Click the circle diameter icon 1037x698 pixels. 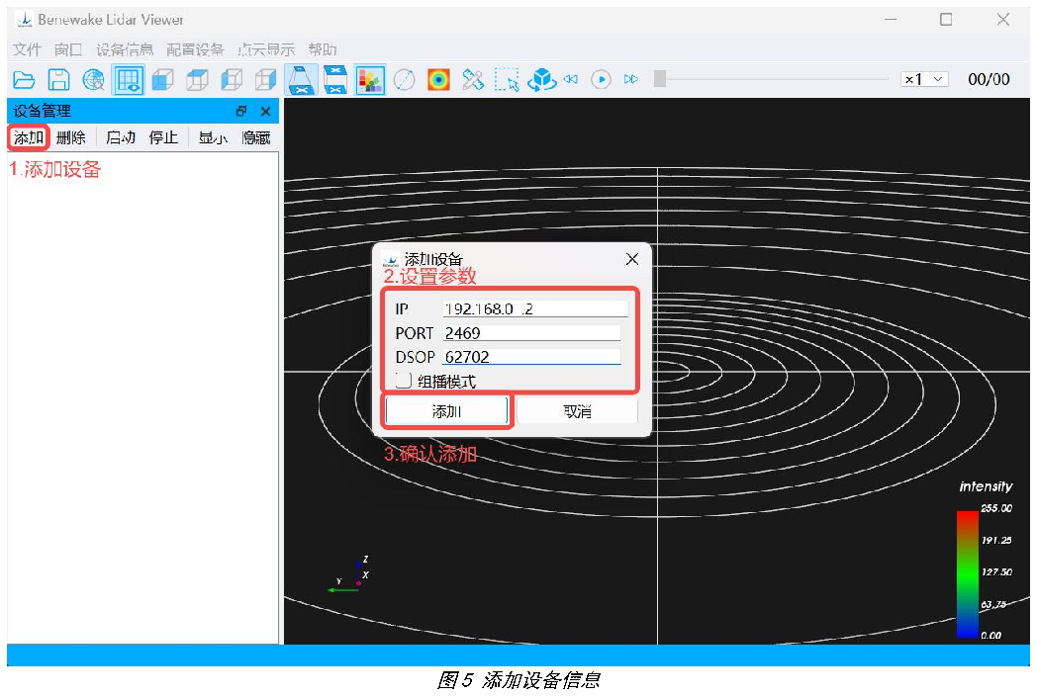point(404,80)
